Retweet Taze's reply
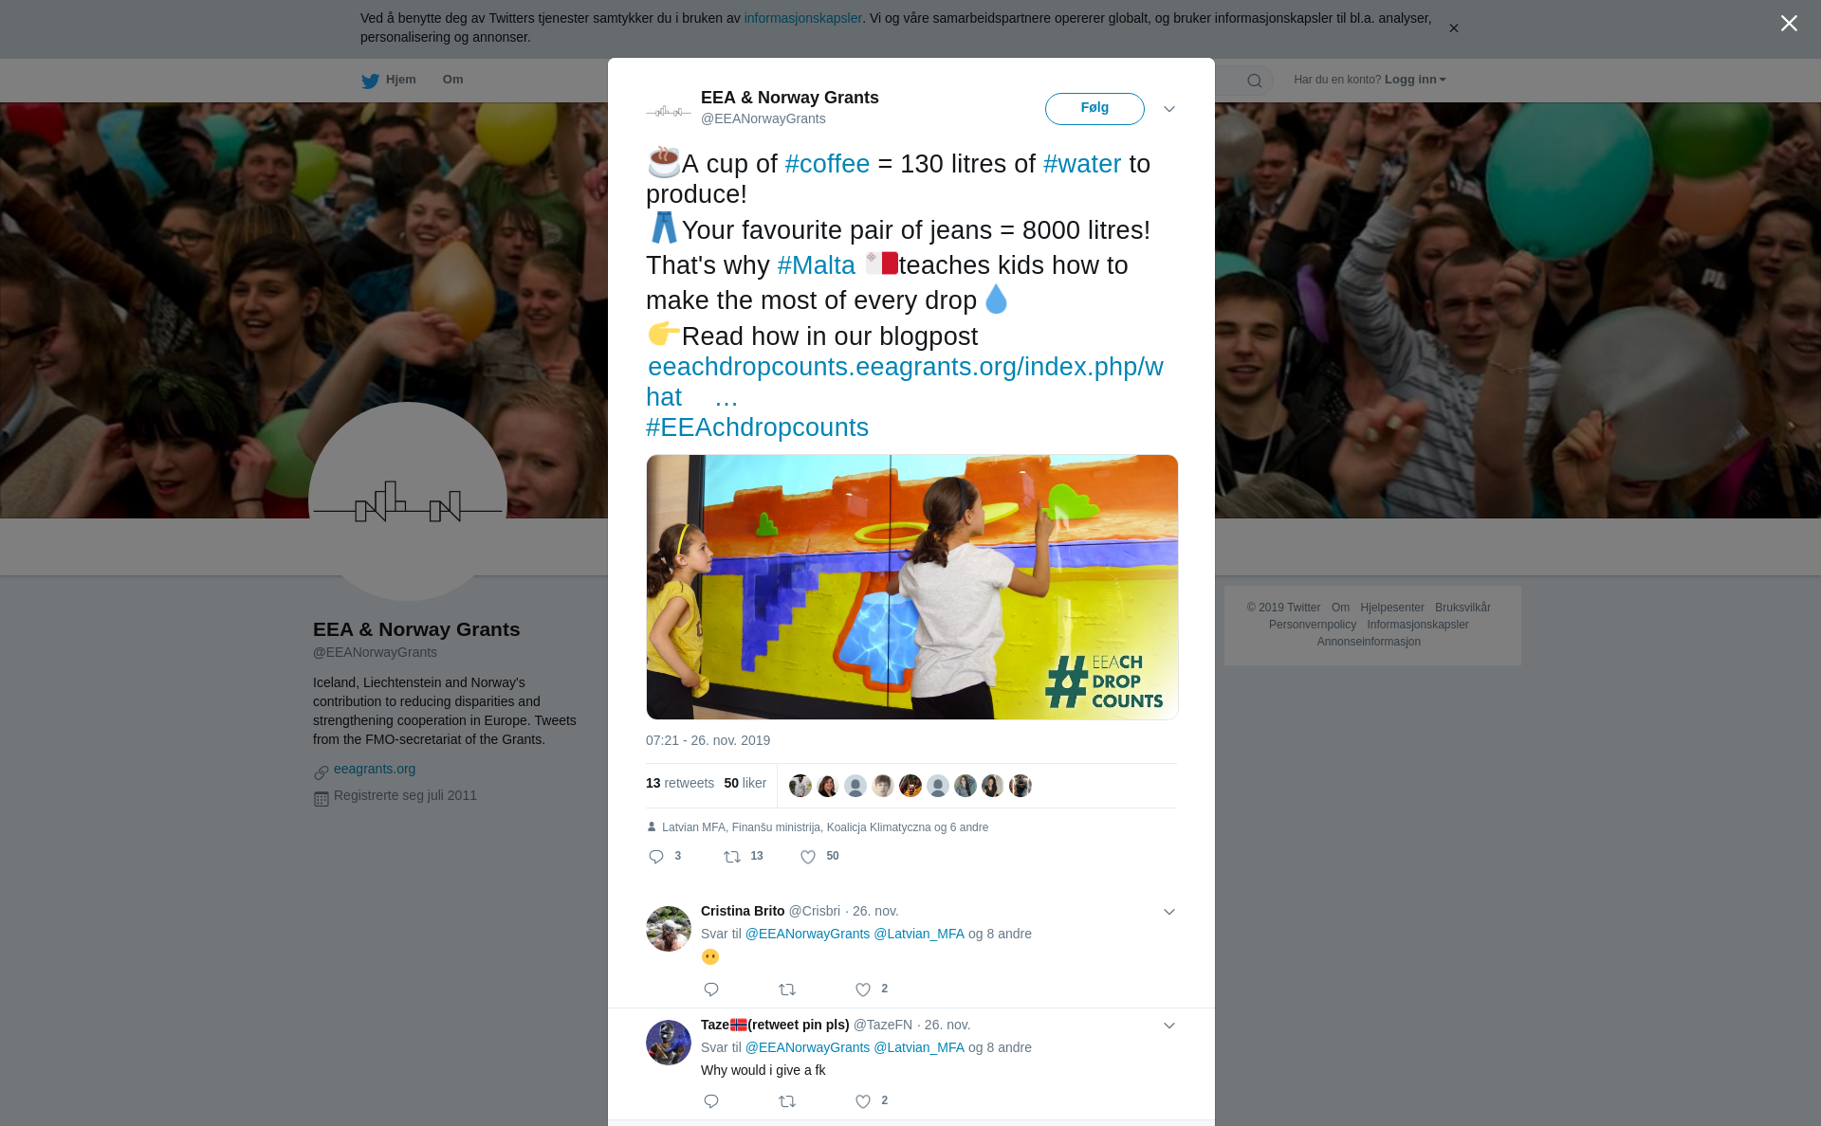This screenshot has height=1126, width=1821. [x=787, y=1101]
